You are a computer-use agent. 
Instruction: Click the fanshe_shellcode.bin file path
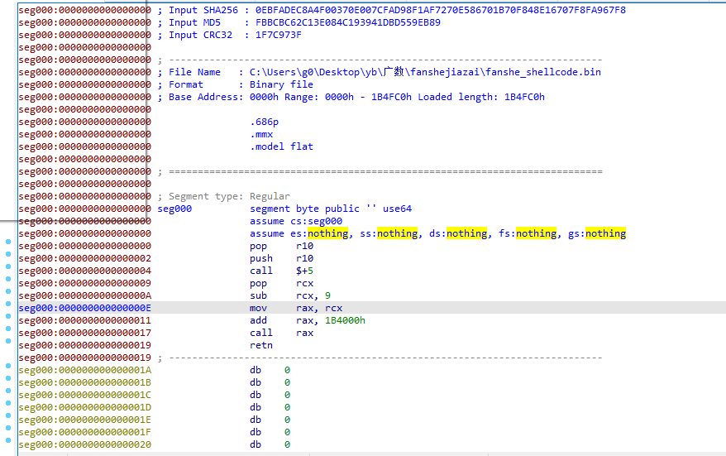(425, 72)
